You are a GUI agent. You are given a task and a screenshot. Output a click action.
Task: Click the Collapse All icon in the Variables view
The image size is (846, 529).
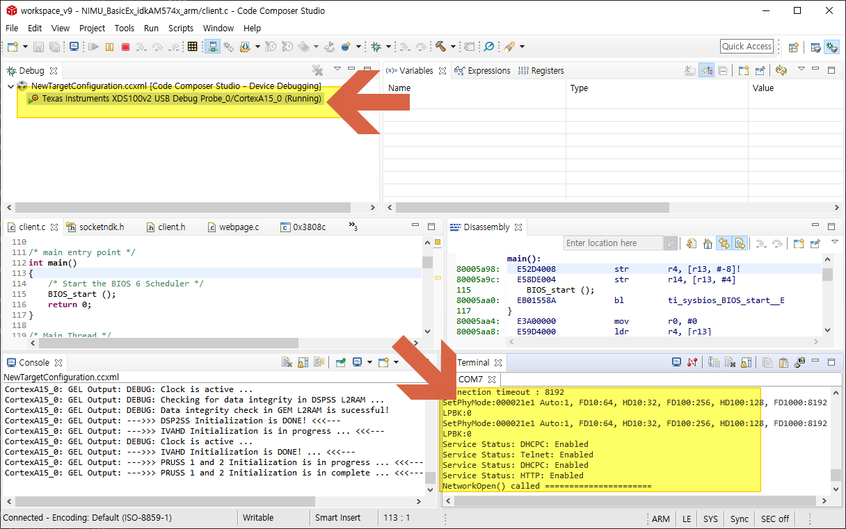tap(723, 70)
